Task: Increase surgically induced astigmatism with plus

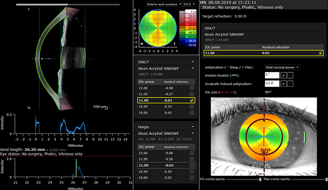Action: pyautogui.click(x=283, y=84)
